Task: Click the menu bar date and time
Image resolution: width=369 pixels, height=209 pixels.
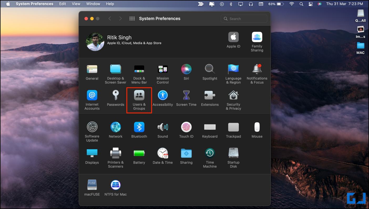Action: [345, 4]
